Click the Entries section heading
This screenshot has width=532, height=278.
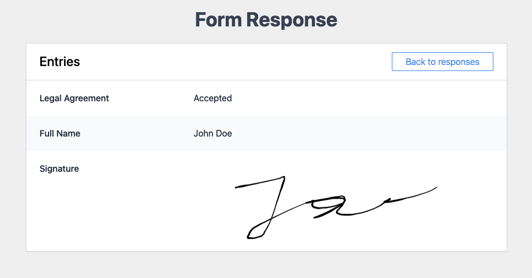click(x=60, y=62)
